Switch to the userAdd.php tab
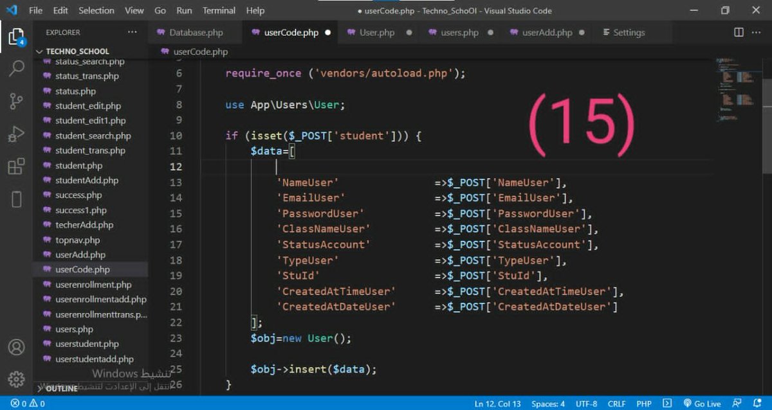 click(547, 32)
